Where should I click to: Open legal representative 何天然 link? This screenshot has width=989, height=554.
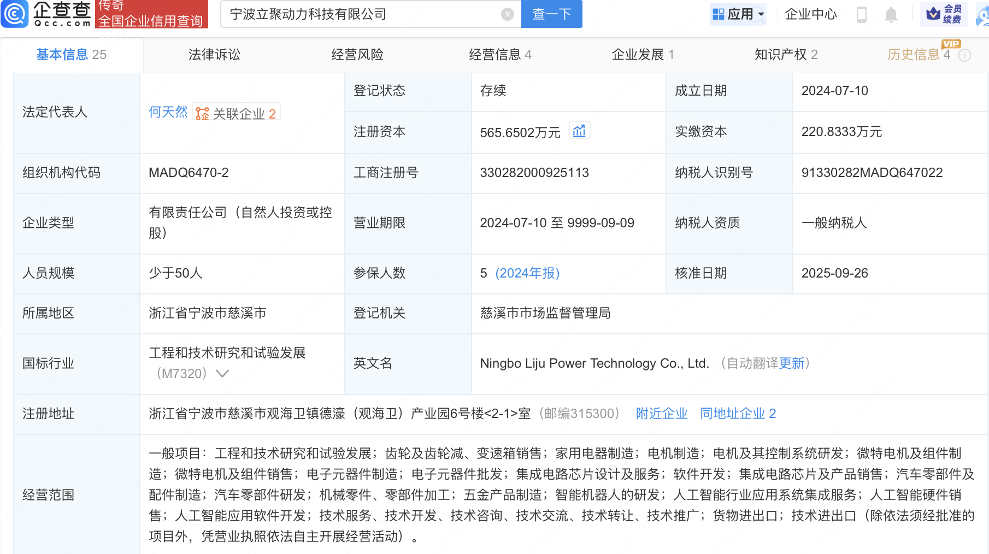pos(168,113)
